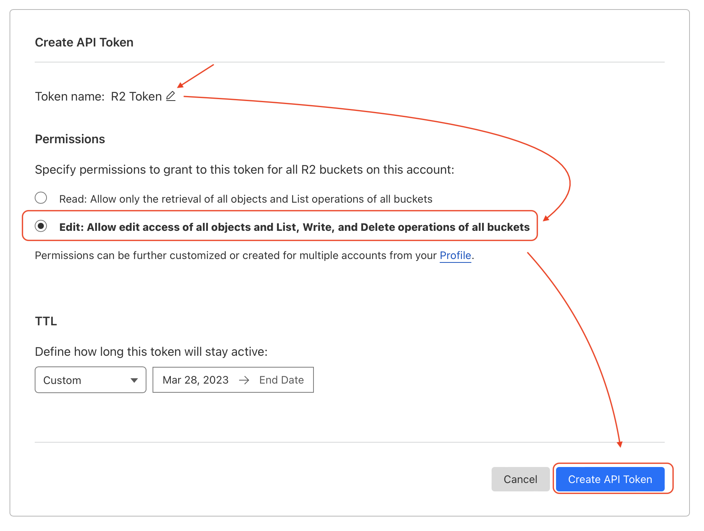704x531 pixels.
Task: Choose the Custom option in the TTL section
Action: [90, 380]
